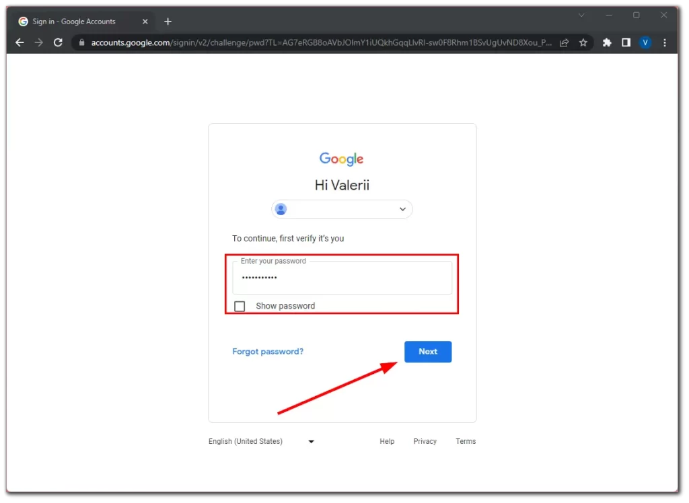Open the Chrome three-dot menu

tap(664, 42)
